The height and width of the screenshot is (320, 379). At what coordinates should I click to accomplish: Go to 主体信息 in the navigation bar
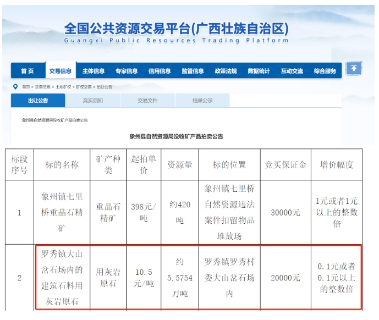94,71
